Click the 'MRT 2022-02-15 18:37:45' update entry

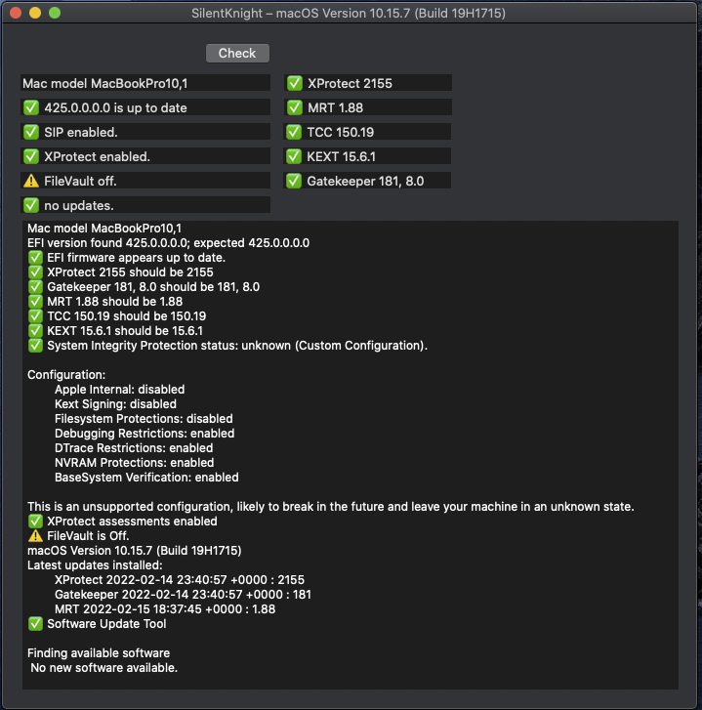tap(165, 609)
